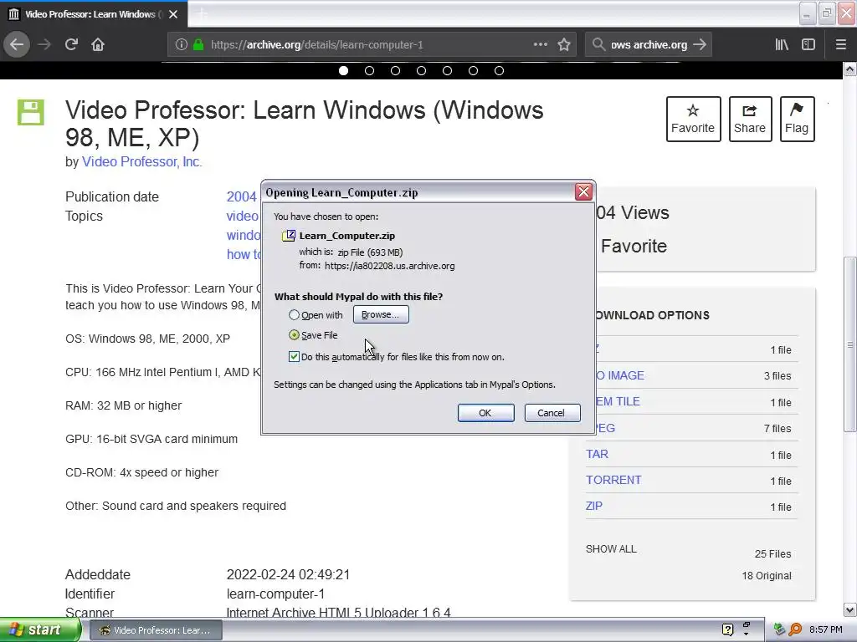This screenshot has height=642, width=857.
Task: Switch to Video Professor taskbar window button
Action: point(156,630)
